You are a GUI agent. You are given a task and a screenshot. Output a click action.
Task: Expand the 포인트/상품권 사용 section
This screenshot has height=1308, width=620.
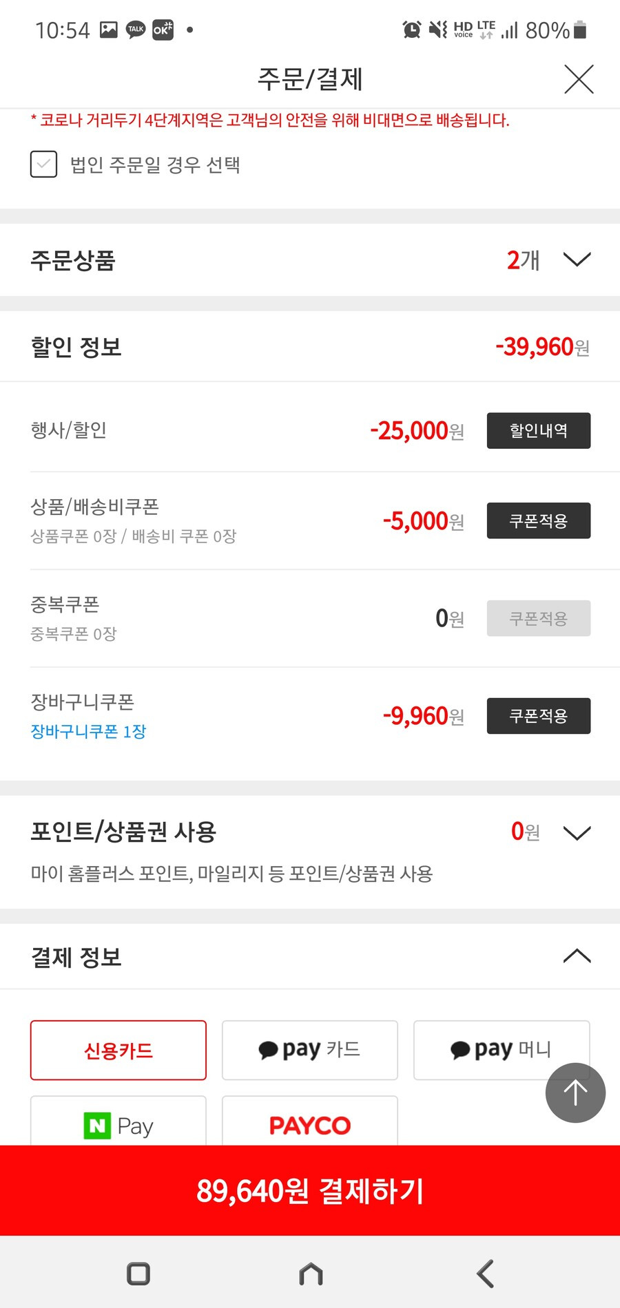577,832
